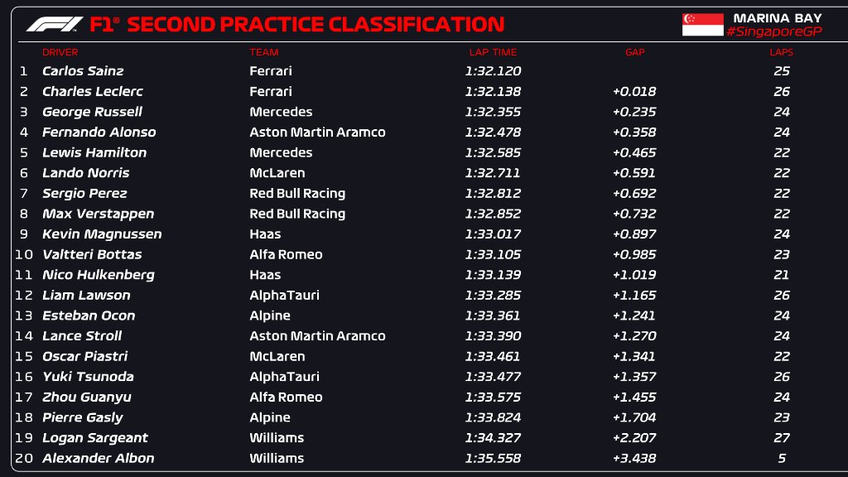Select the GAP column header

click(634, 52)
